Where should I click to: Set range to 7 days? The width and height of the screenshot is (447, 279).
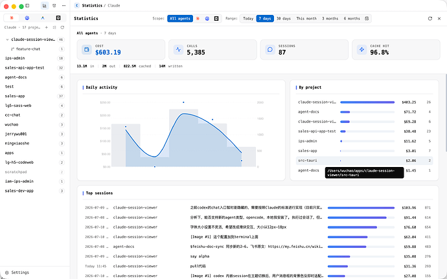[265, 19]
